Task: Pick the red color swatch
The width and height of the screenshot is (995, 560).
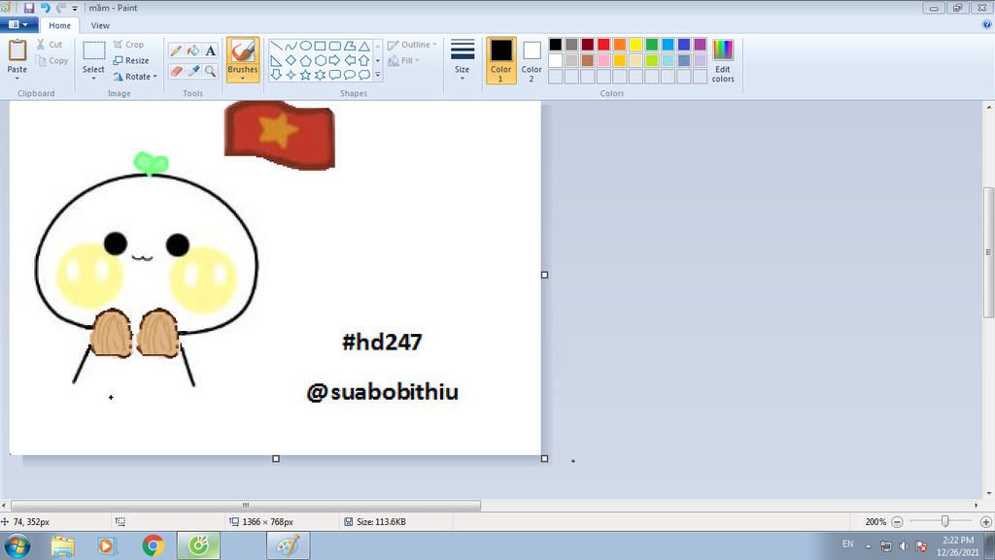Action: click(603, 45)
